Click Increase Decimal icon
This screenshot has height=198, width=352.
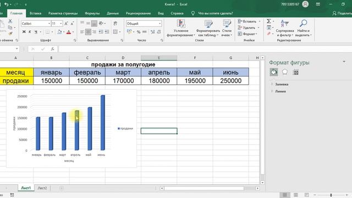153,32
